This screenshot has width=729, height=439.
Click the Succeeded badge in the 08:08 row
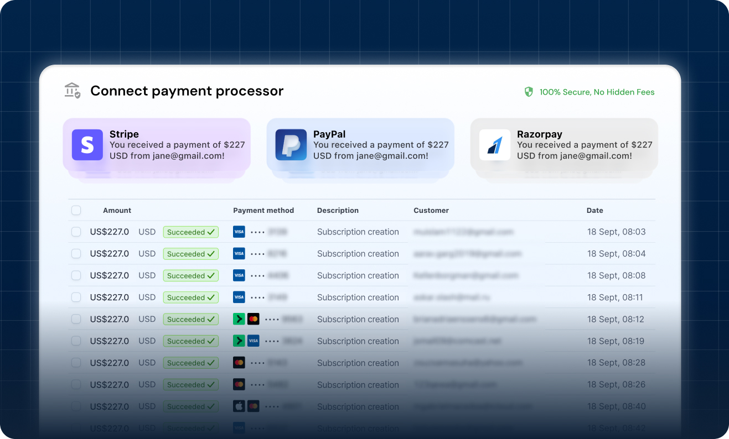191,275
